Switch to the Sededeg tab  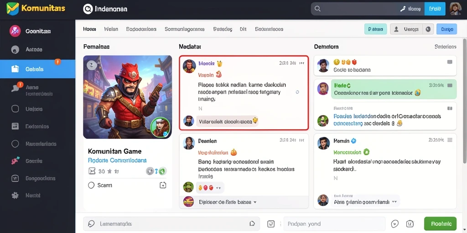pos(223,29)
